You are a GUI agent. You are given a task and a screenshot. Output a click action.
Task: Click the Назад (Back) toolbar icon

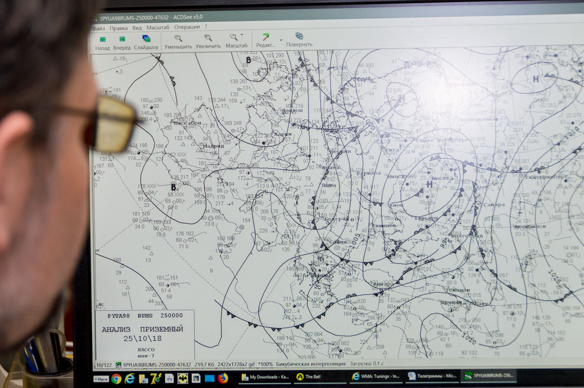click(x=103, y=39)
